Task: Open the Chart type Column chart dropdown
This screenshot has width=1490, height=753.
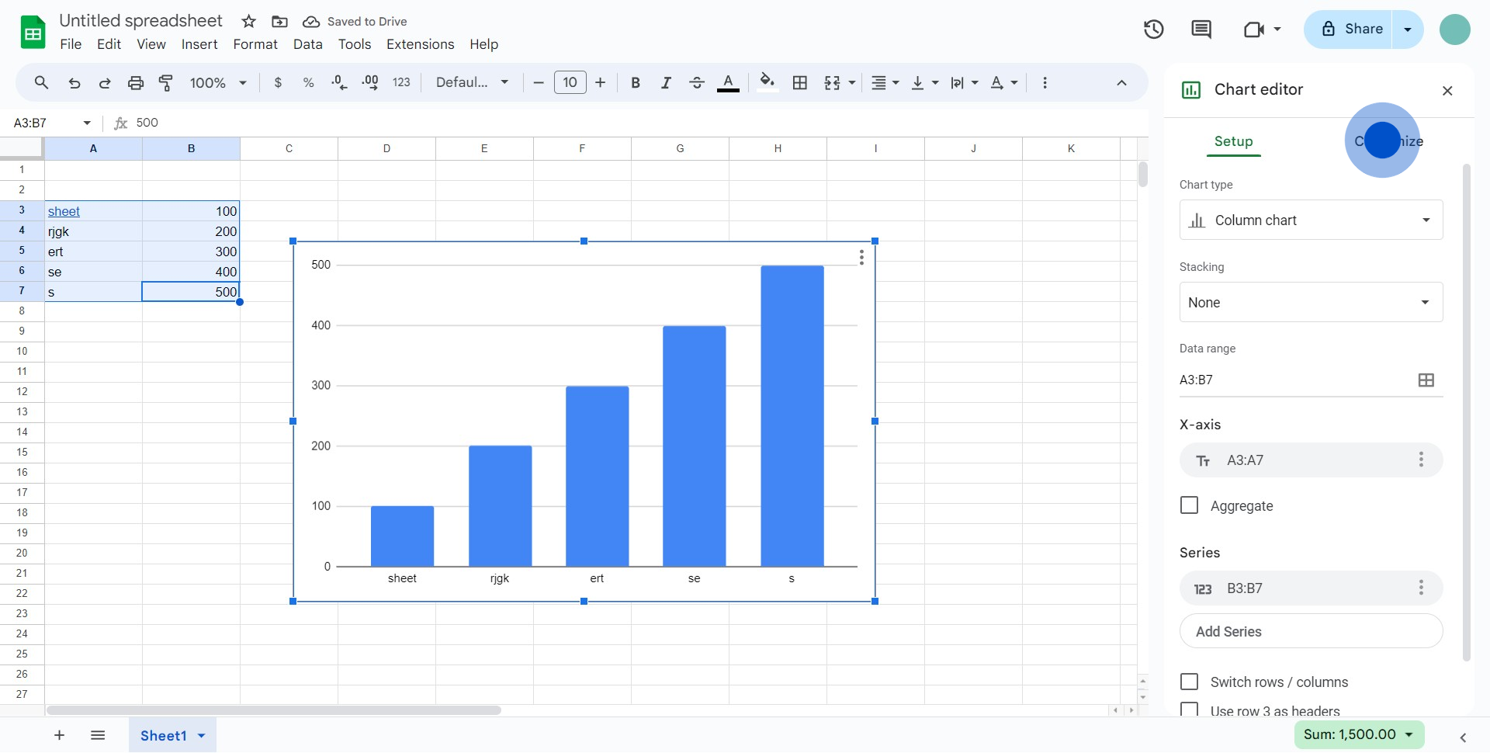Action: point(1311,220)
